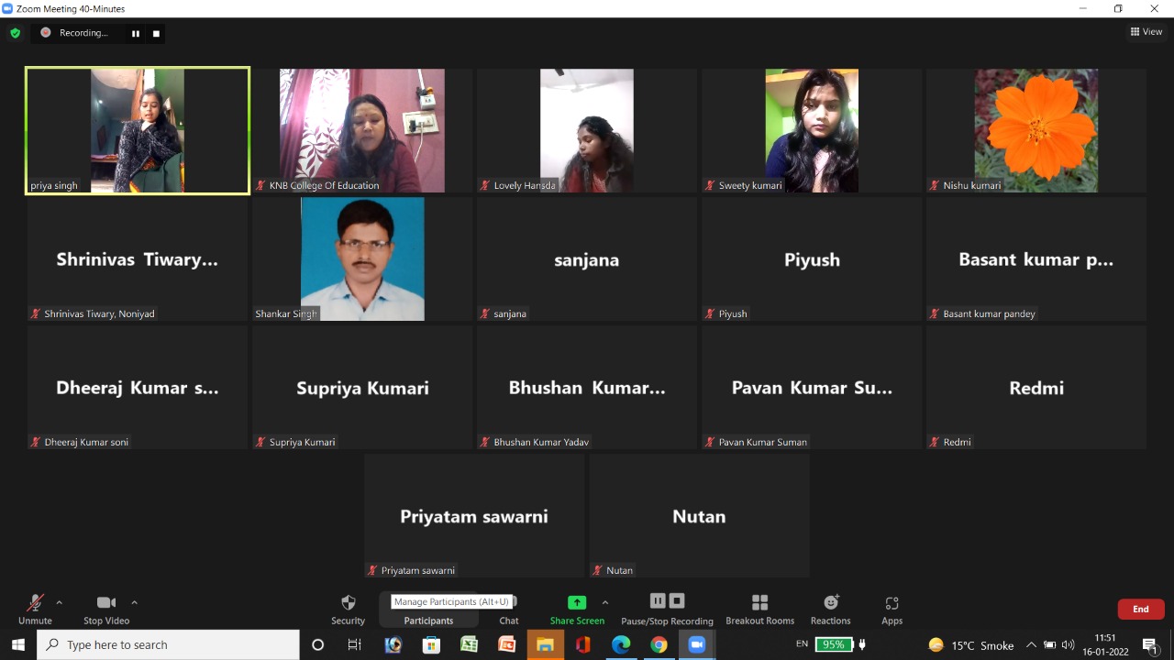Screen dimensions: 1174x660
Task: Click Stop Video camera icon
Action: pyautogui.click(x=106, y=602)
